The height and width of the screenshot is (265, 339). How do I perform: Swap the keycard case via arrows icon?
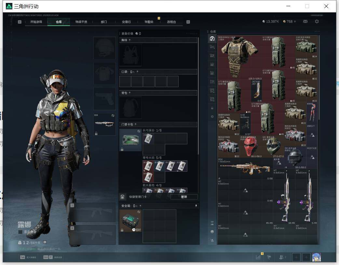[x=139, y=131]
